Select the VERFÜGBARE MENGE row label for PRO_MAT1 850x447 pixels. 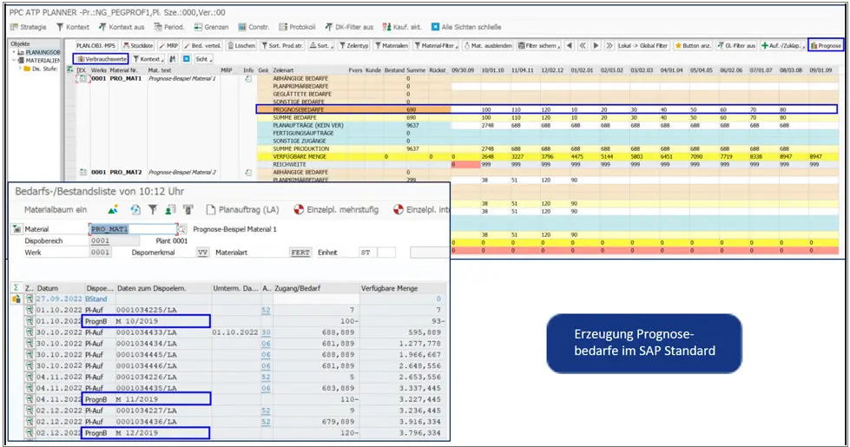(x=300, y=156)
